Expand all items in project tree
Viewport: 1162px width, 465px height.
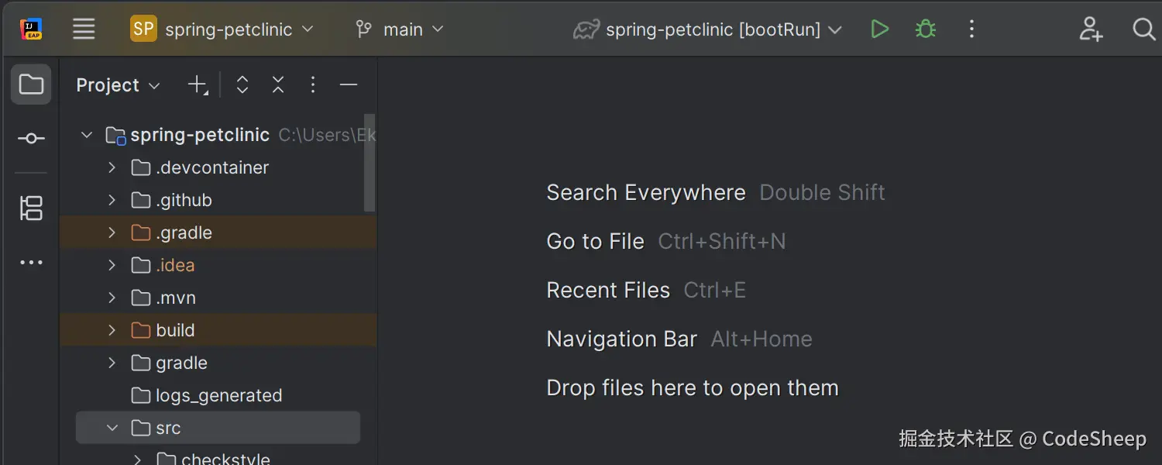[x=242, y=85]
